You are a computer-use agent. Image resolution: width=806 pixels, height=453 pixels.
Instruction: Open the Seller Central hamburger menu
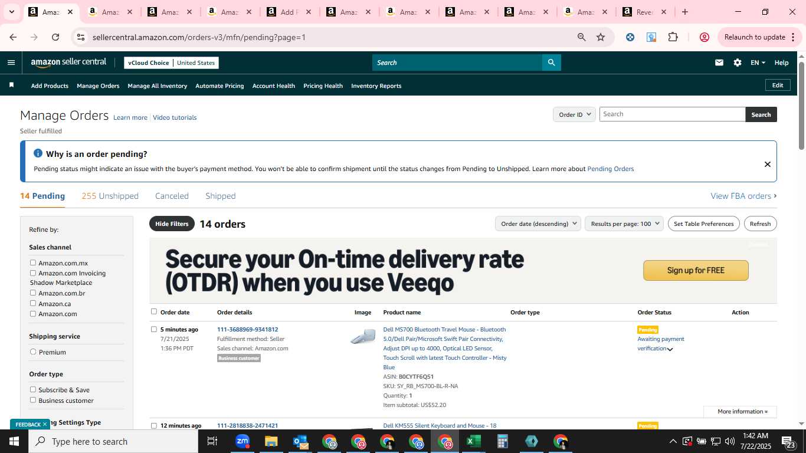click(11, 63)
